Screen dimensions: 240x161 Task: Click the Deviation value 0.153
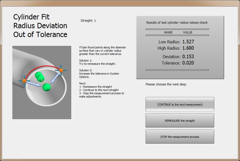point(188,57)
